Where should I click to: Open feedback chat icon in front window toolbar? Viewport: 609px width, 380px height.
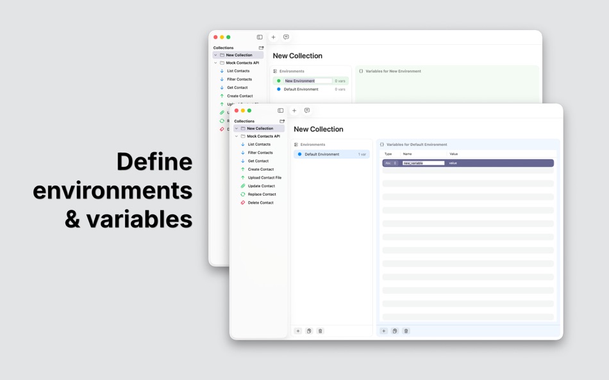point(307,111)
